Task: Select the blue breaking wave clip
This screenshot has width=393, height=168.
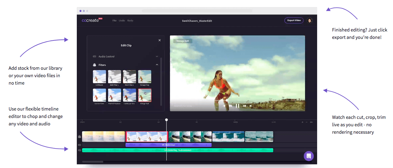Action: point(228,136)
